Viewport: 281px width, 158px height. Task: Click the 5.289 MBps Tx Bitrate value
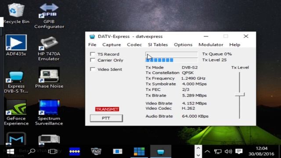(x=194, y=96)
